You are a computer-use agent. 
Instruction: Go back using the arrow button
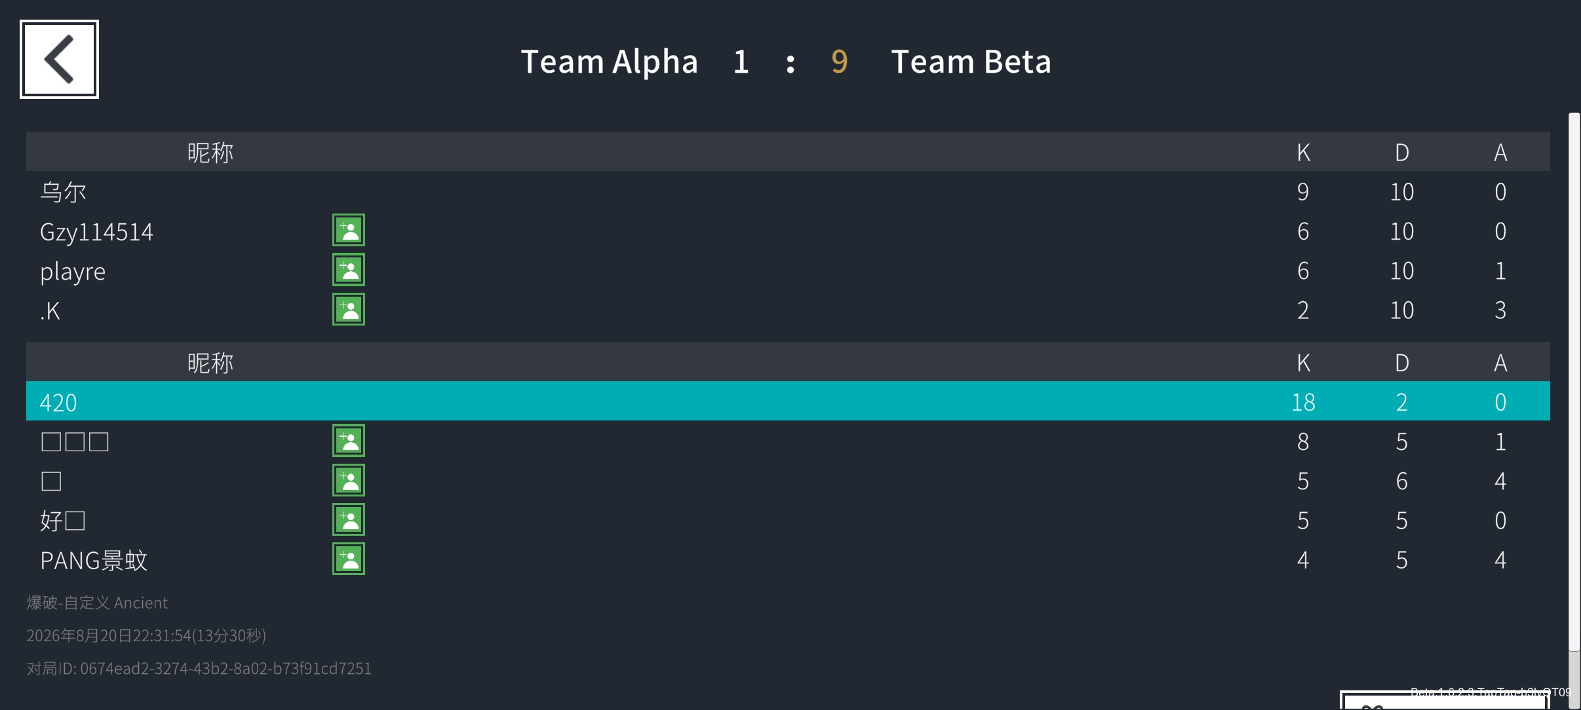[x=59, y=59]
